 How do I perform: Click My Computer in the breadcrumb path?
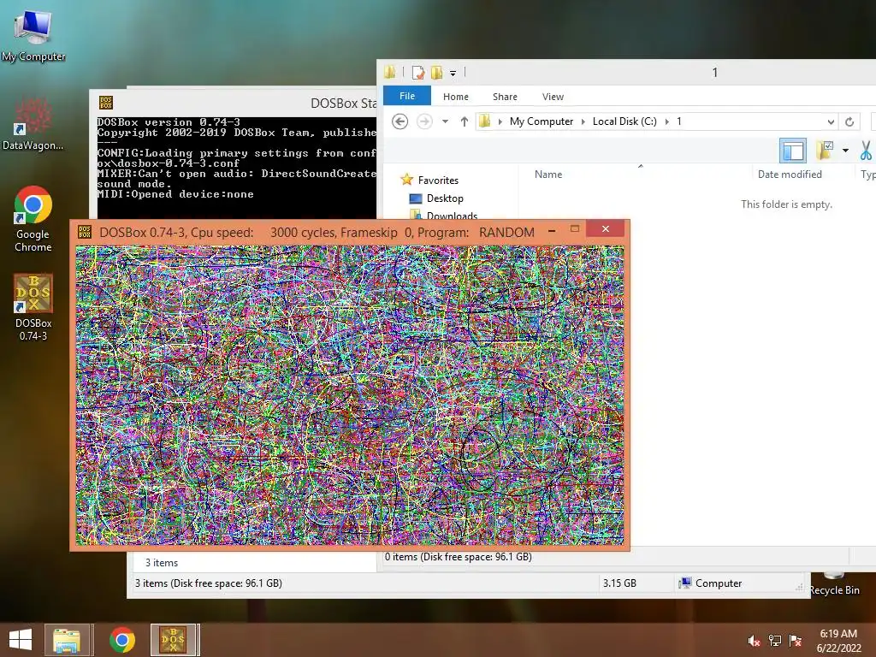(x=542, y=121)
